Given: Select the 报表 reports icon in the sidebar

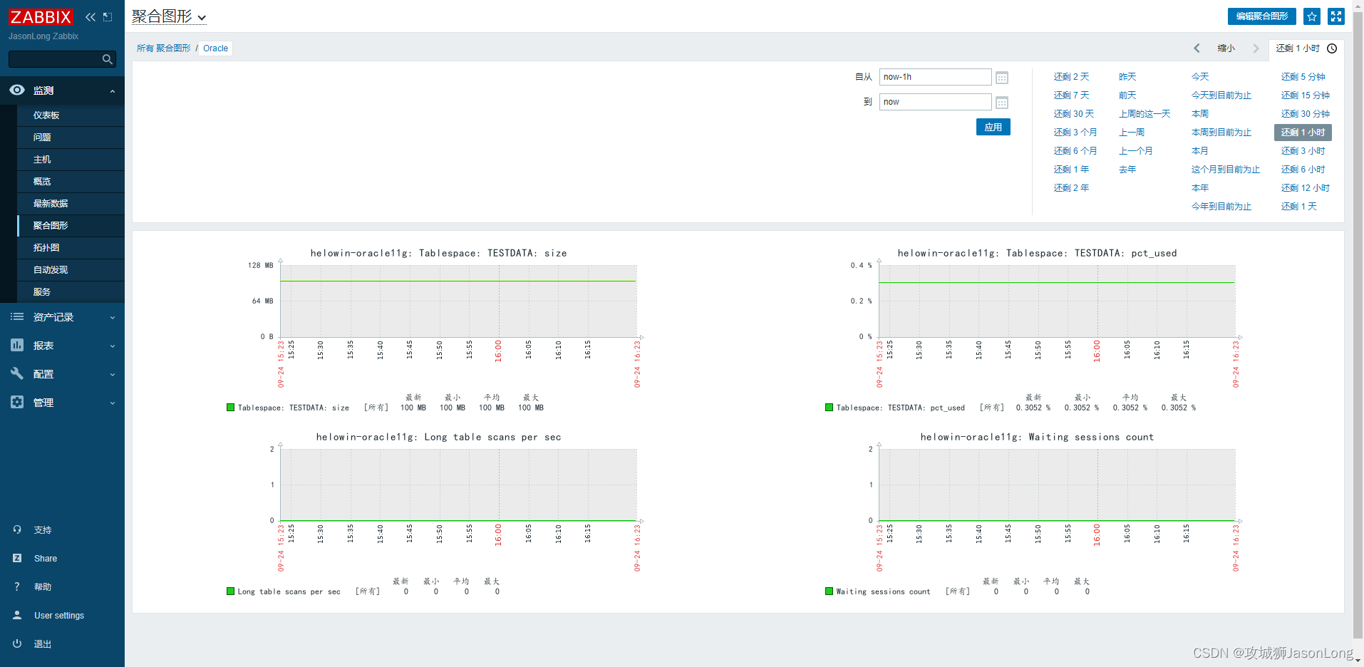Looking at the screenshot, I should (17, 345).
